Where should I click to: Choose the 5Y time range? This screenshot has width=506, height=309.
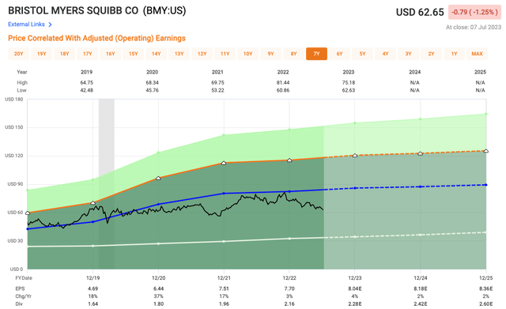362,54
